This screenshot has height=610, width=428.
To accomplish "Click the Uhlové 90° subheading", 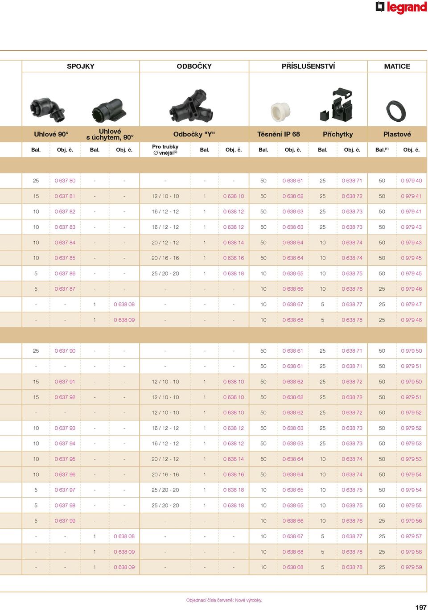I will 51,134.
